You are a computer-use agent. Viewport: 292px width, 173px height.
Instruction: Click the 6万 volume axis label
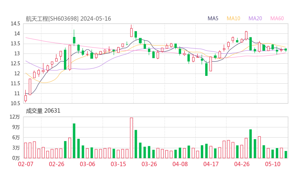[16, 138]
